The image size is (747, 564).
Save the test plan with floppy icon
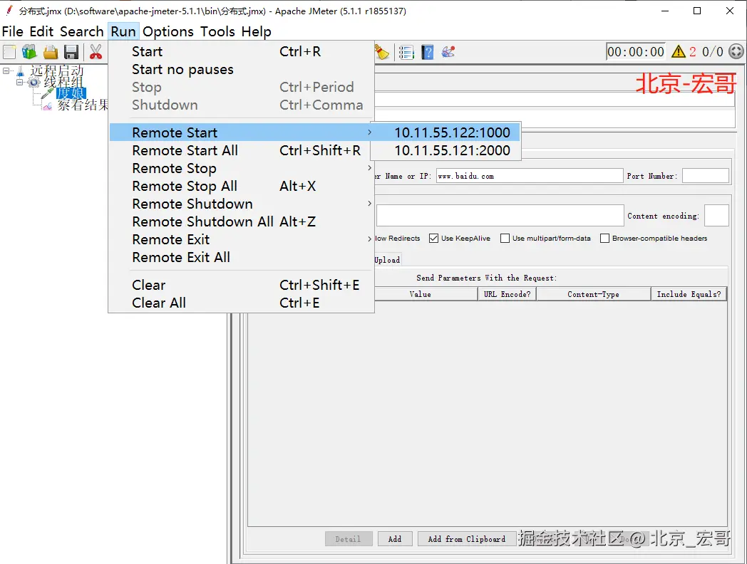71,52
